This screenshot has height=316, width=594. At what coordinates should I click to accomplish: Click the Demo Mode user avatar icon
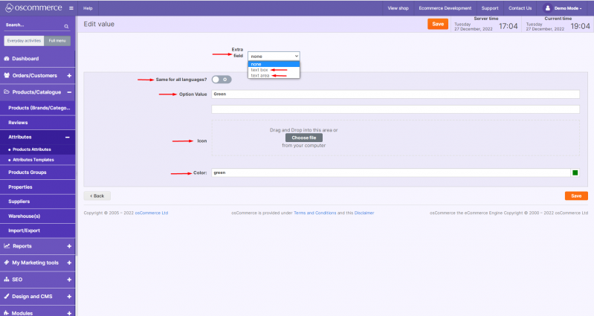[x=548, y=7]
